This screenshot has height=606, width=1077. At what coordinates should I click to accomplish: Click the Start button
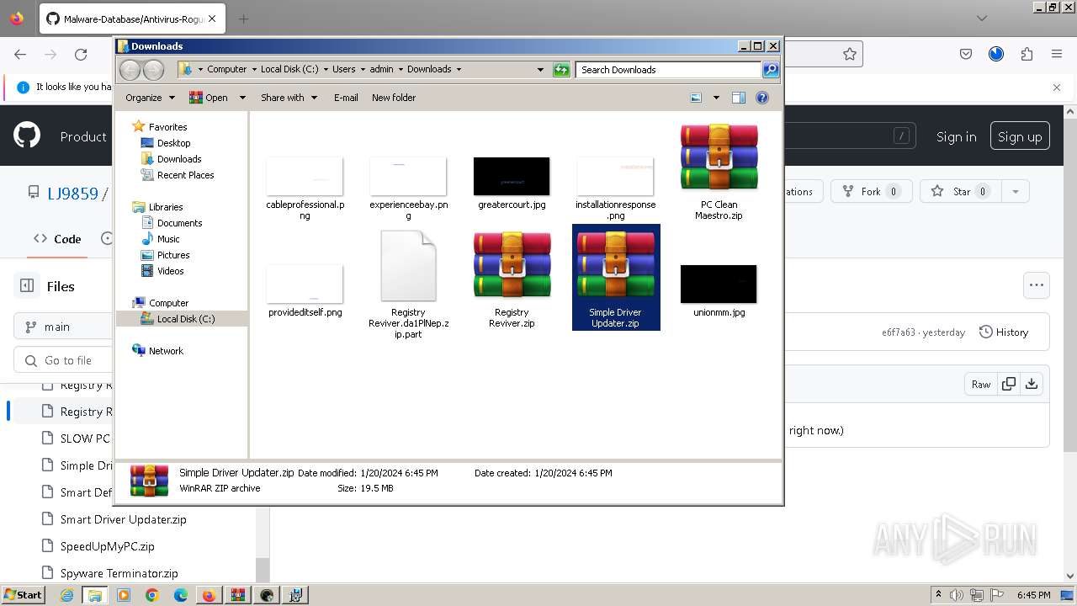[x=23, y=595]
